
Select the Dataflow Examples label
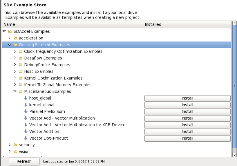[43, 58]
